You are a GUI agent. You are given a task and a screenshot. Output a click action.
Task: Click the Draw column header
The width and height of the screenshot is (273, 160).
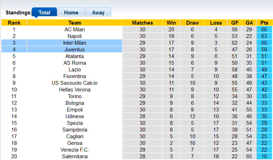point(192,23)
